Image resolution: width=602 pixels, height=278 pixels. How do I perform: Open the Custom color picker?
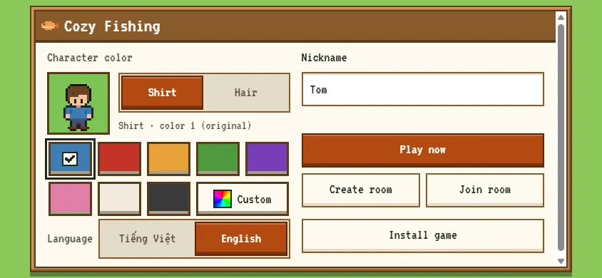pyautogui.click(x=243, y=199)
